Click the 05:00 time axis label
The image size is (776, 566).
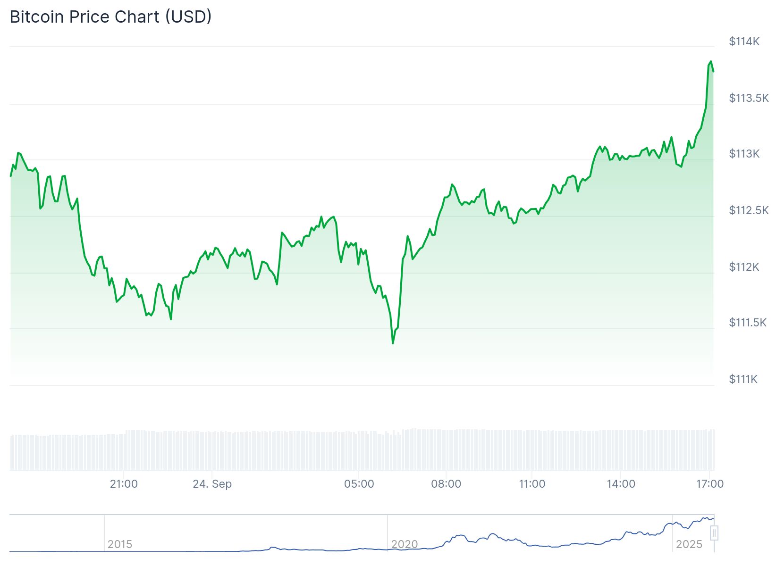pos(359,484)
